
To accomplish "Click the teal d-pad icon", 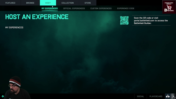I will pos(3,96).
